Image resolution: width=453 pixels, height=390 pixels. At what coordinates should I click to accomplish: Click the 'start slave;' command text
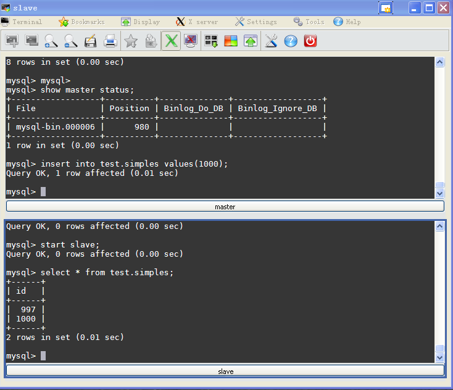(70, 245)
